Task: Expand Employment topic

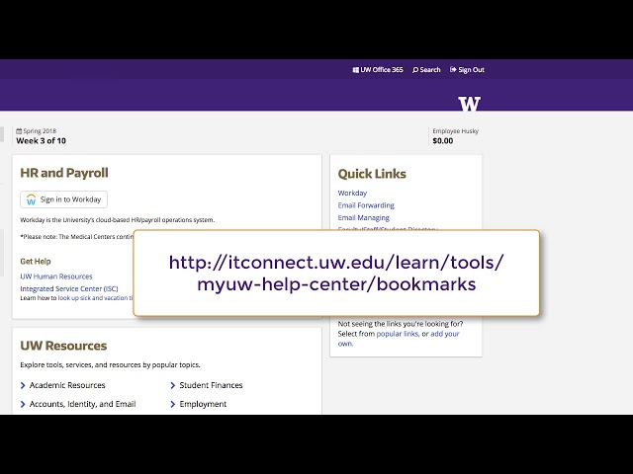Action: coord(199,404)
